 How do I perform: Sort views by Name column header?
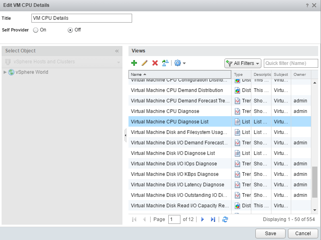pos(179,75)
